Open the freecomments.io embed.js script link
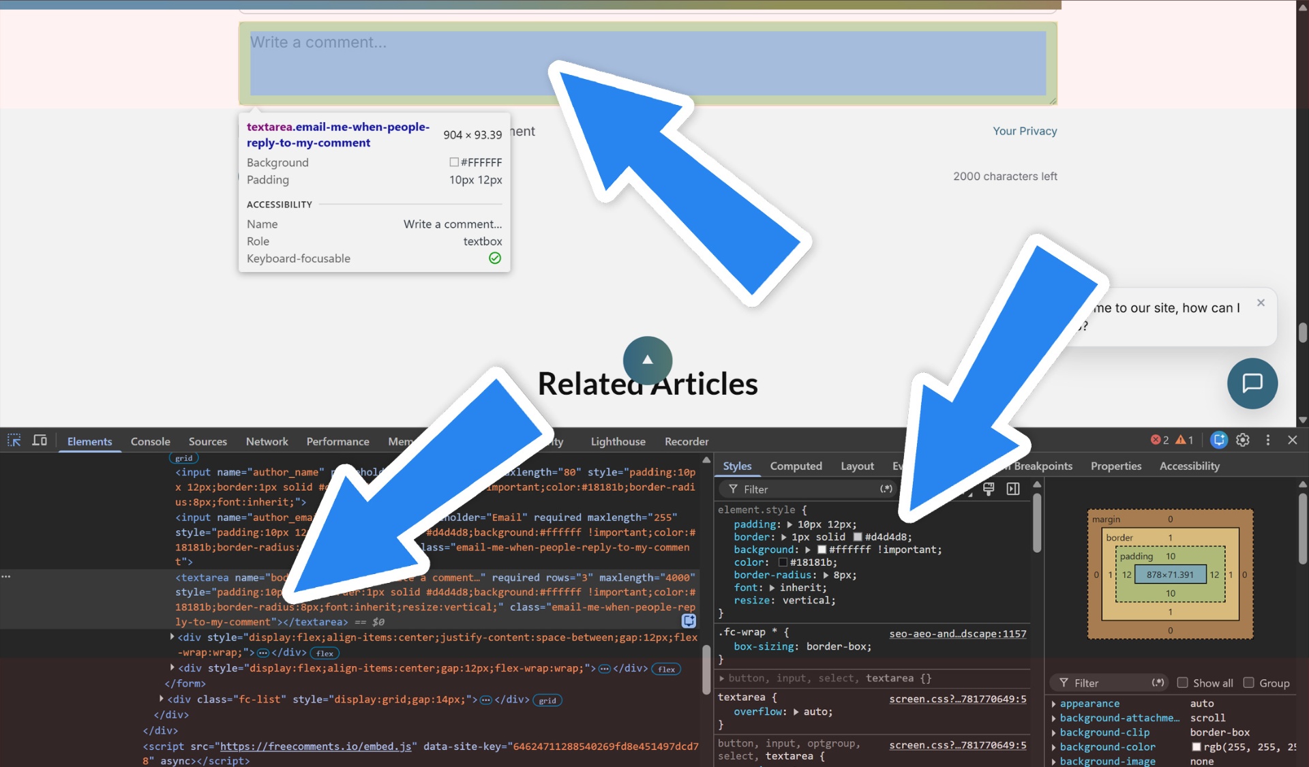The image size is (1309, 767). pos(316,747)
